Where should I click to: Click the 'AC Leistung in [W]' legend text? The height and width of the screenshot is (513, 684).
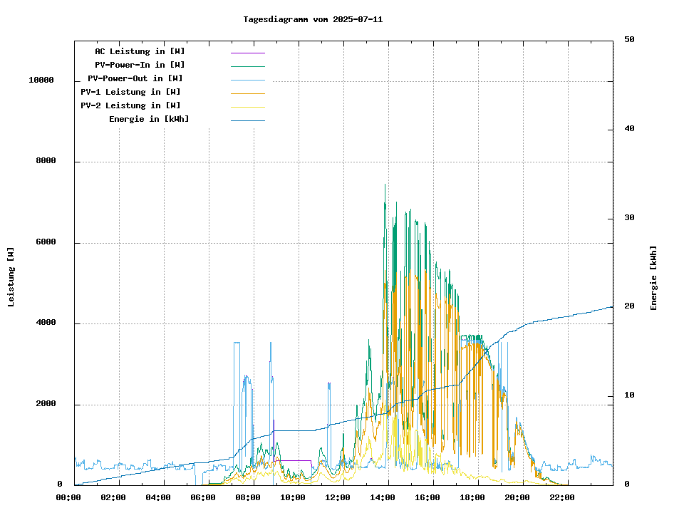coord(140,51)
